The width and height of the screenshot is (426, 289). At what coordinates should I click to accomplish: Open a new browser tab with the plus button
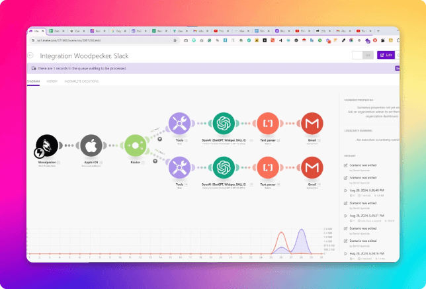pyautogui.click(x=378, y=31)
